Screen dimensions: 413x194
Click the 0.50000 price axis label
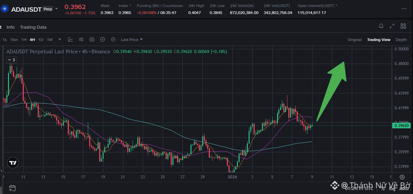tap(402, 49)
